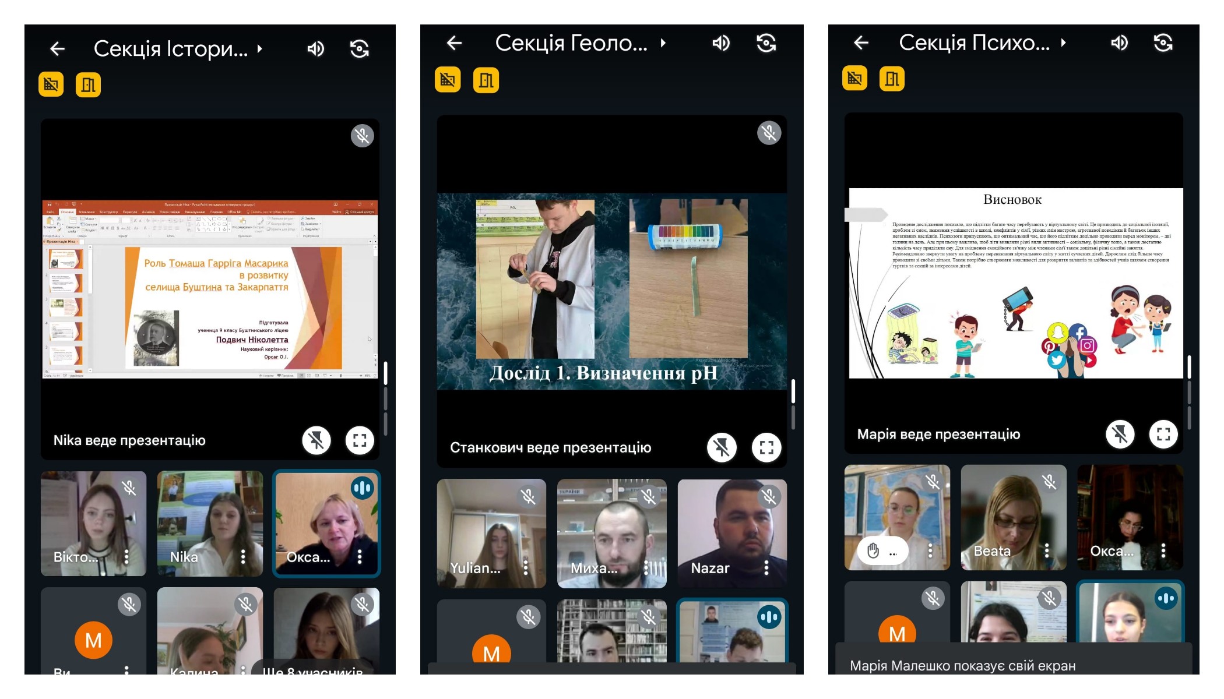View Станкович's presentation fullscreen

[x=766, y=447]
